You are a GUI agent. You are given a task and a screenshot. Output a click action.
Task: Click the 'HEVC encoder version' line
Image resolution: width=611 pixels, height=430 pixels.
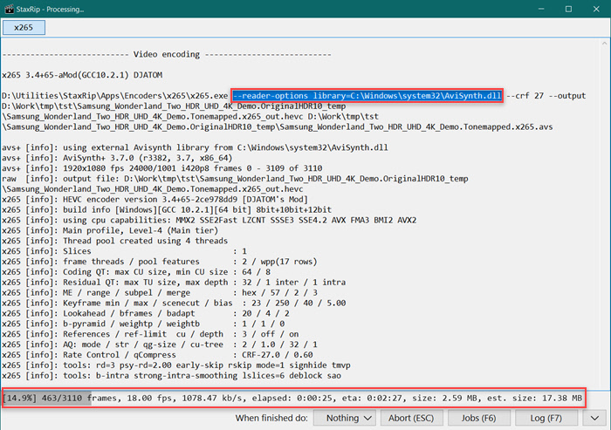(154, 200)
